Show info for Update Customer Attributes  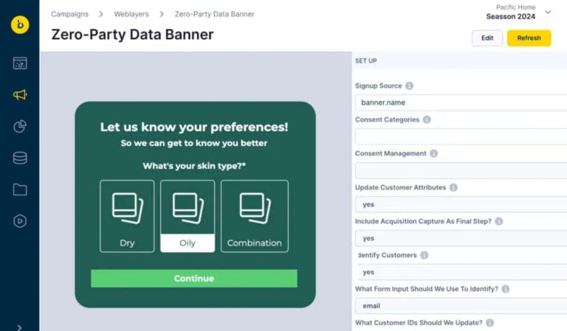[453, 187]
